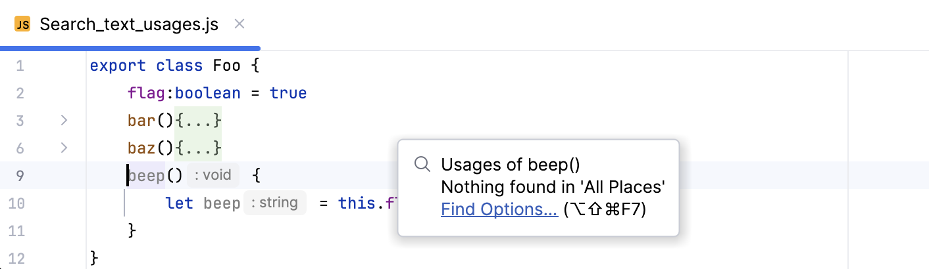
Task: Open the Find Options link
Action: (499, 209)
